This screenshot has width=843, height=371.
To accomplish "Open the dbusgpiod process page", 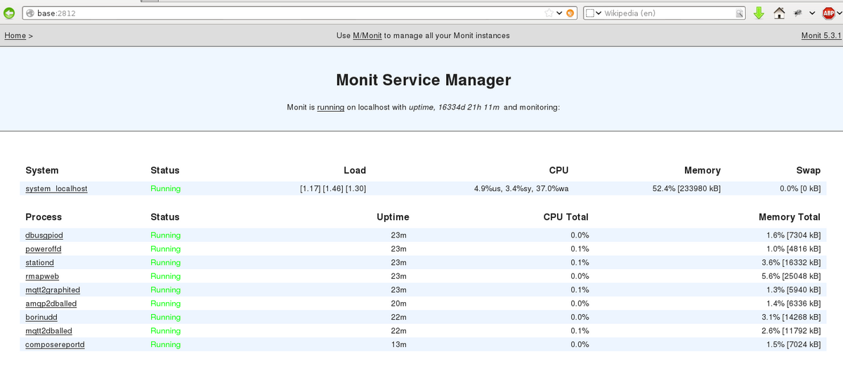I will tap(44, 235).
